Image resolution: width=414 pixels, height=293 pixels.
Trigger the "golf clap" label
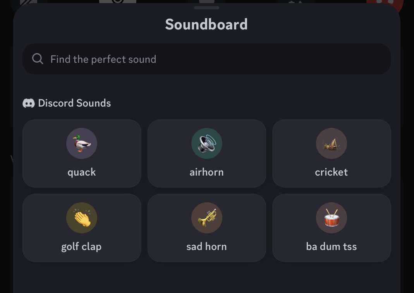(81, 247)
